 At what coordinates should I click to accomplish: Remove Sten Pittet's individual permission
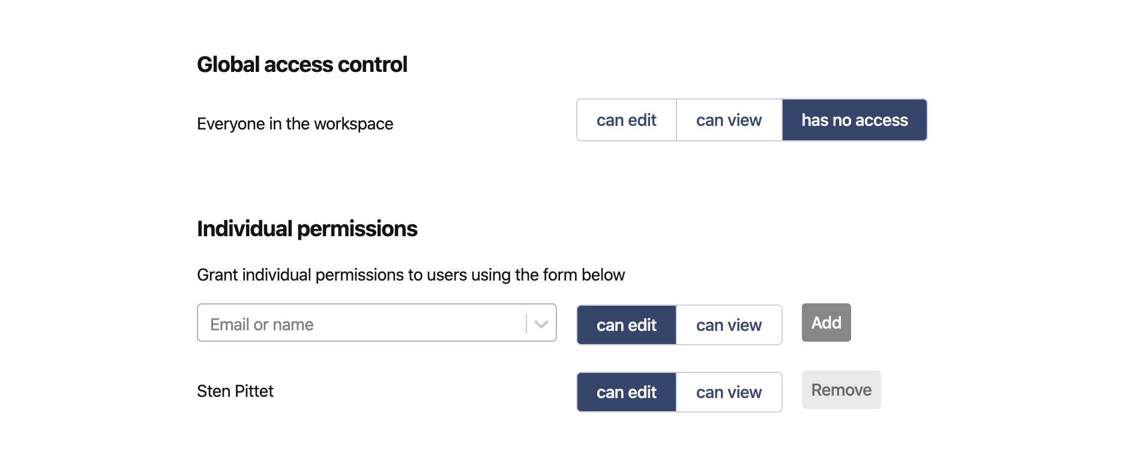tap(841, 390)
